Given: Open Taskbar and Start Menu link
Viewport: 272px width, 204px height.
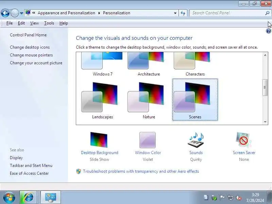Looking at the screenshot, I should coord(31,166).
